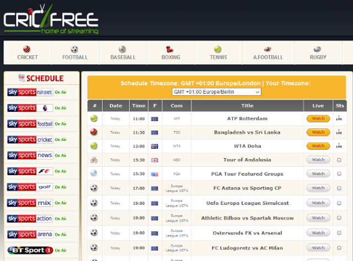Open Sky Sports News channel

pyautogui.click(x=30, y=155)
